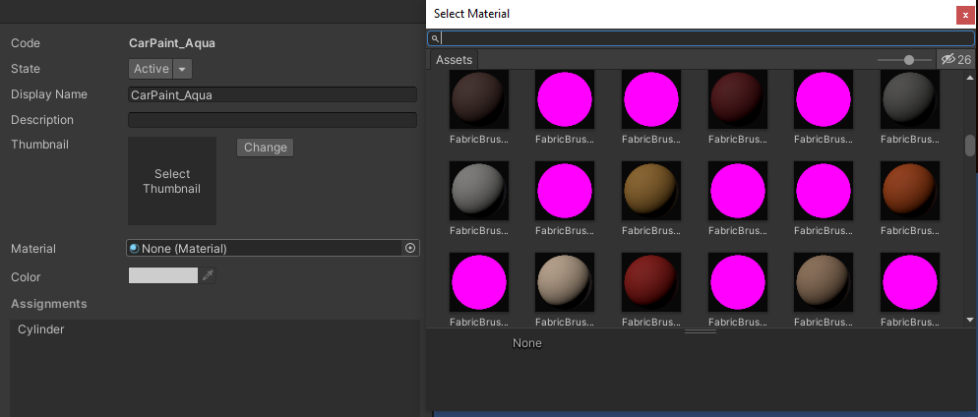The height and width of the screenshot is (417, 978).
Task: Select the golden brown fabric material sphere
Action: 650,191
